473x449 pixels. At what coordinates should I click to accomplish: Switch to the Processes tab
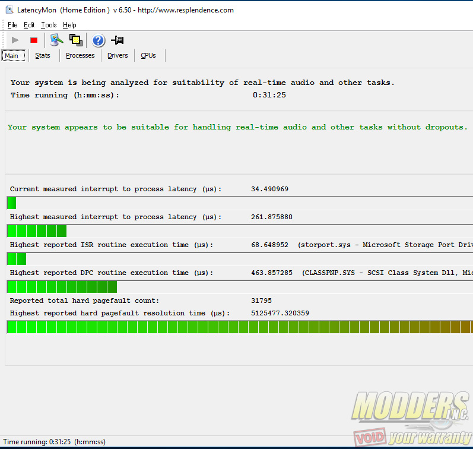pyautogui.click(x=80, y=56)
